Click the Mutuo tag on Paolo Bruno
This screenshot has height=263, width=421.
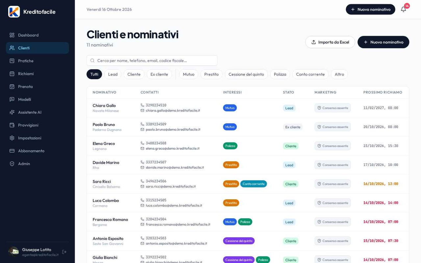(230, 127)
